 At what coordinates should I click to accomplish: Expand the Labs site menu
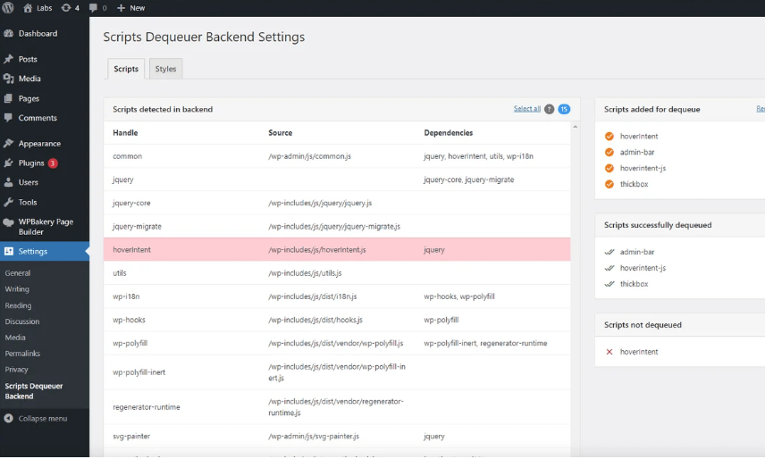point(38,8)
